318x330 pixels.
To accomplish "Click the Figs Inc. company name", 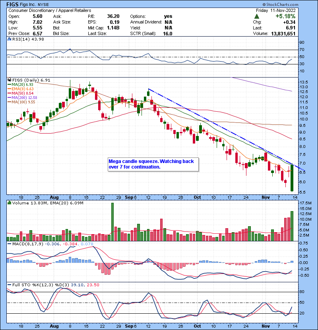I will click(28, 4).
